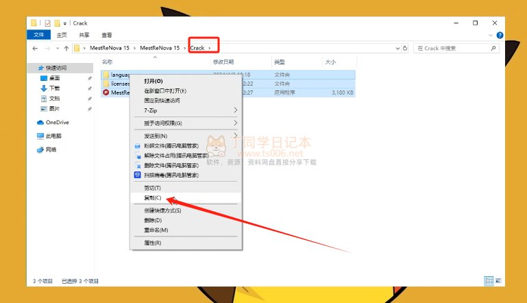Choose 固定到快速访问 in the context menu
This screenshot has height=303, width=527.
(186, 101)
